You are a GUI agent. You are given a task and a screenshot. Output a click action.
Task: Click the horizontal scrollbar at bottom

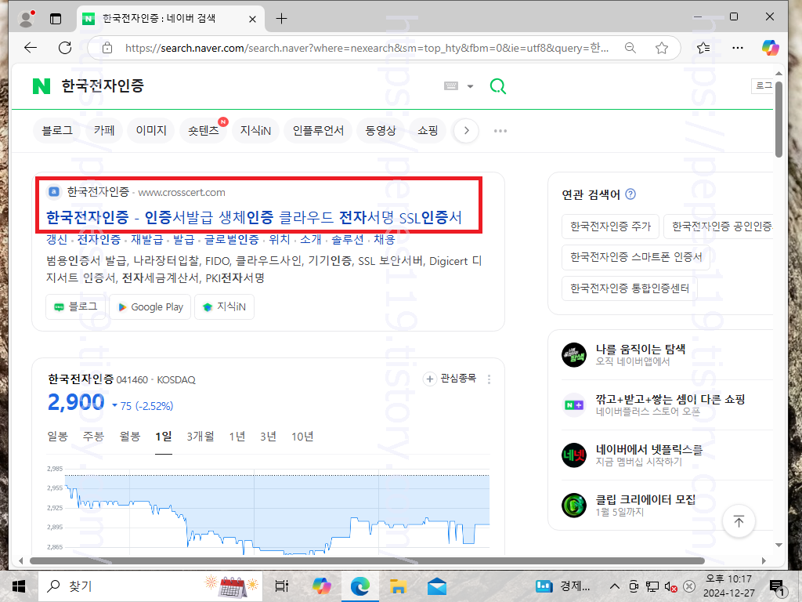pos(367,560)
